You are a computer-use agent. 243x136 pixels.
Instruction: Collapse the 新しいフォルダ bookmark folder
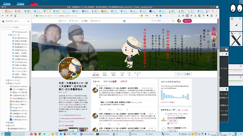[6, 83]
